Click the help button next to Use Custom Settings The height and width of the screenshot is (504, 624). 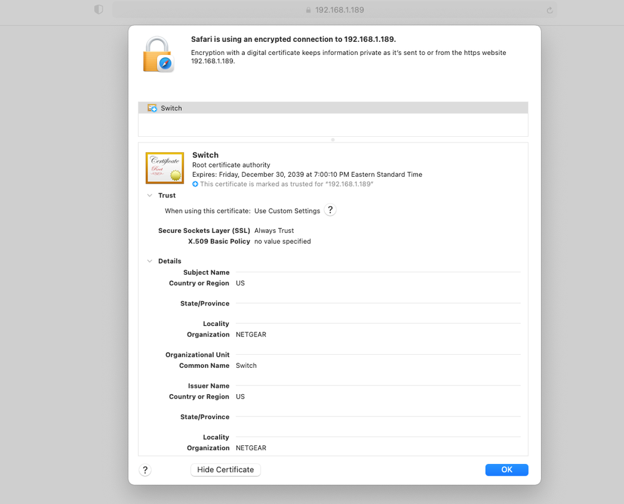tap(330, 210)
